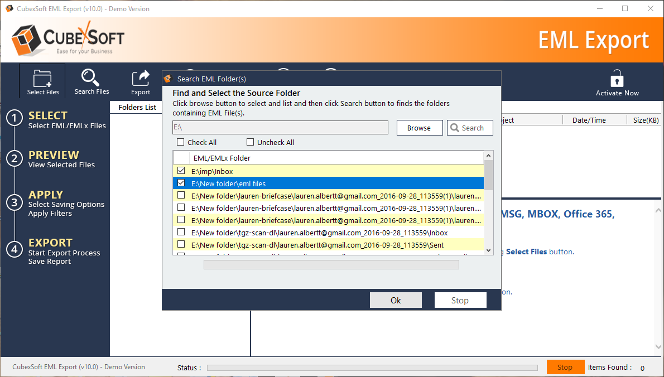Uncheck the E:\imp\Inbox folder checkbox
The width and height of the screenshot is (664, 377).
(x=181, y=171)
